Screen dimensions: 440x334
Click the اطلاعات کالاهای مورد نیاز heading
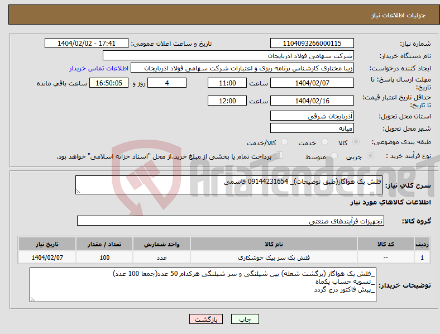tap(390, 202)
